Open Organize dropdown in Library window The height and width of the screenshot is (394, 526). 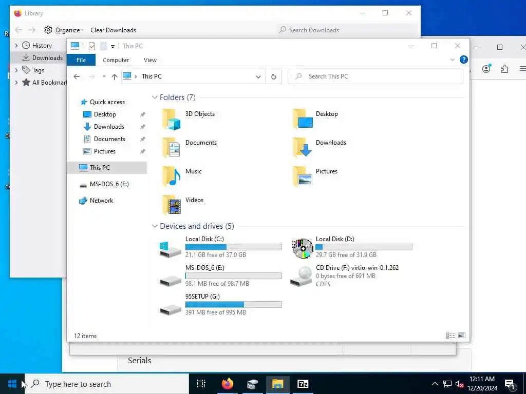click(x=64, y=30)
